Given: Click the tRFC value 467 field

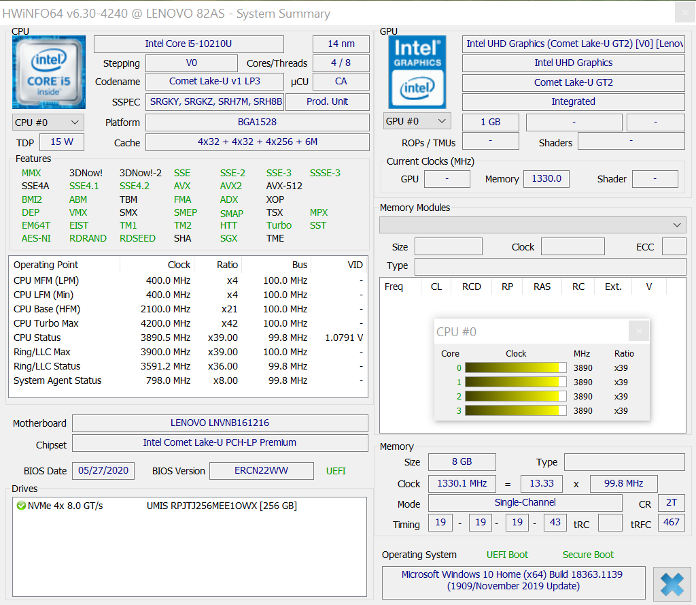Looking at the screenshot, I should pyautogui.click(x=671, y=523).
